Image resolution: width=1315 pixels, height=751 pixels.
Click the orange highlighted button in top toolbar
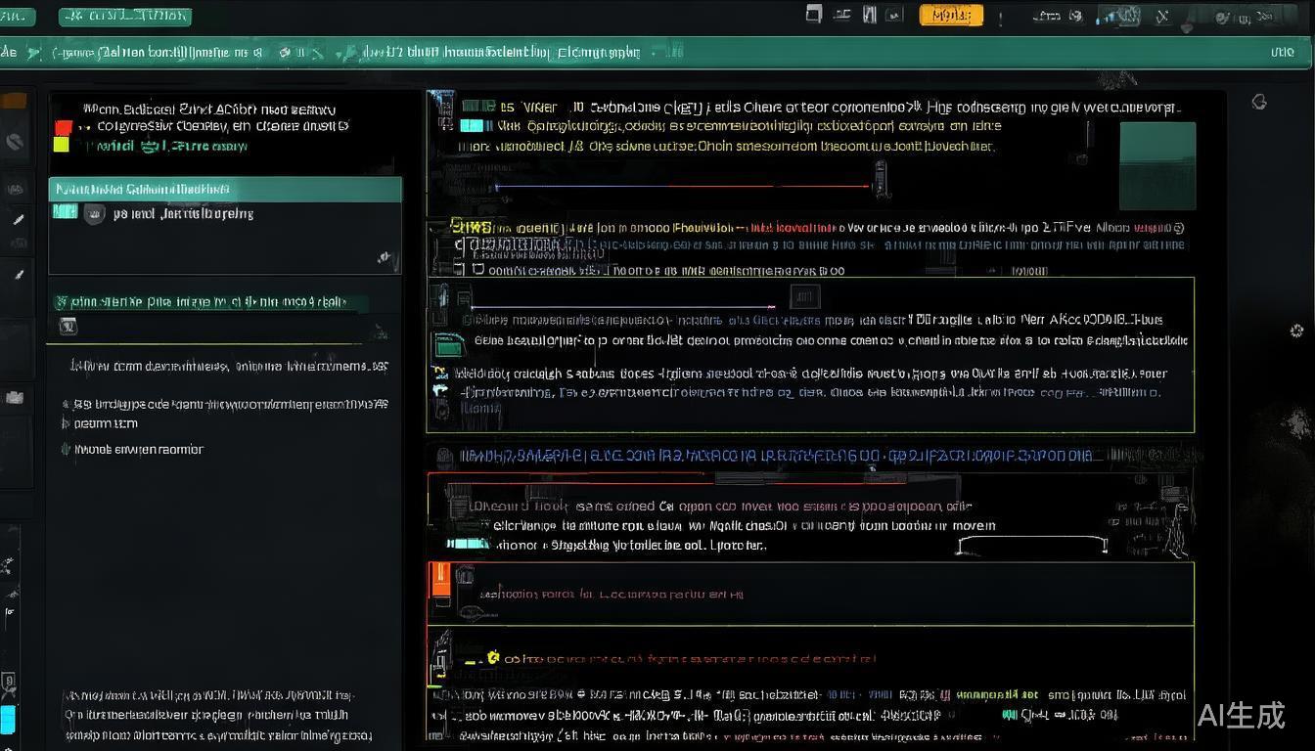(950, 15)
